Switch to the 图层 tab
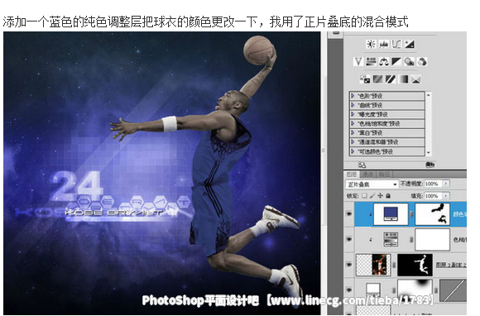The width and height of the screenshot is (480, 316). (352, 175)
